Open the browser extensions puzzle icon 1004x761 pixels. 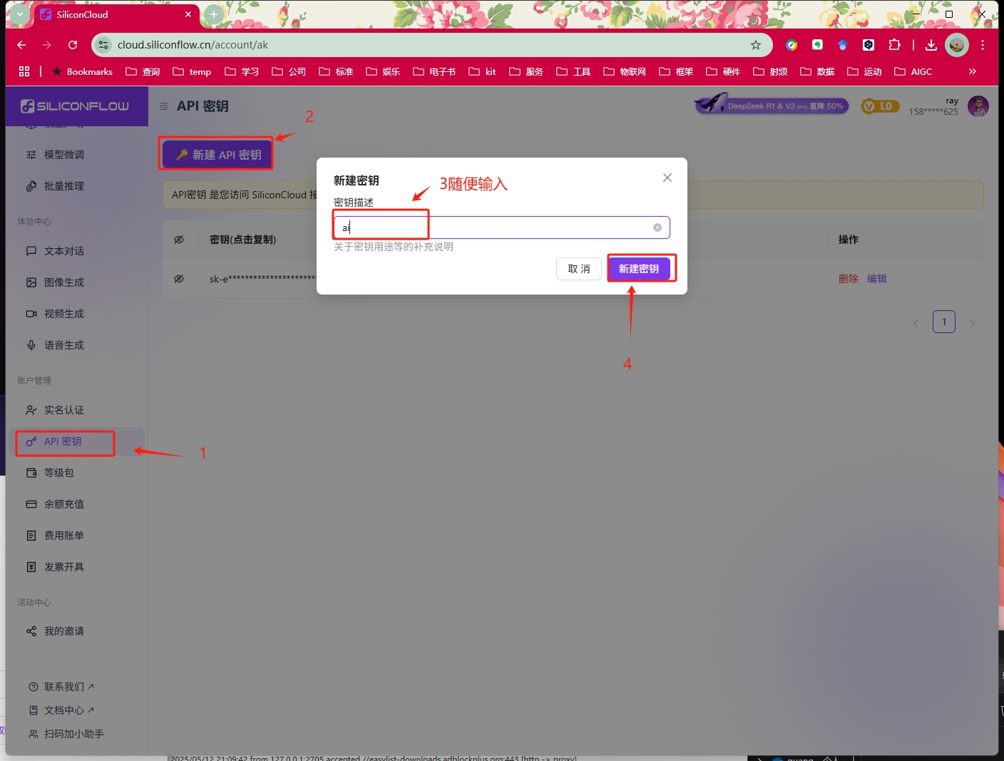[x=894, y=45]
